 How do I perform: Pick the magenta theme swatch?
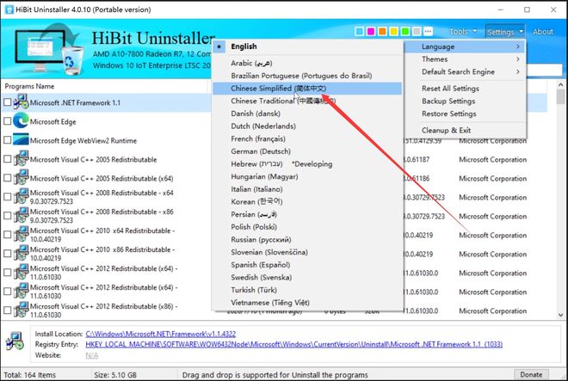371,32
